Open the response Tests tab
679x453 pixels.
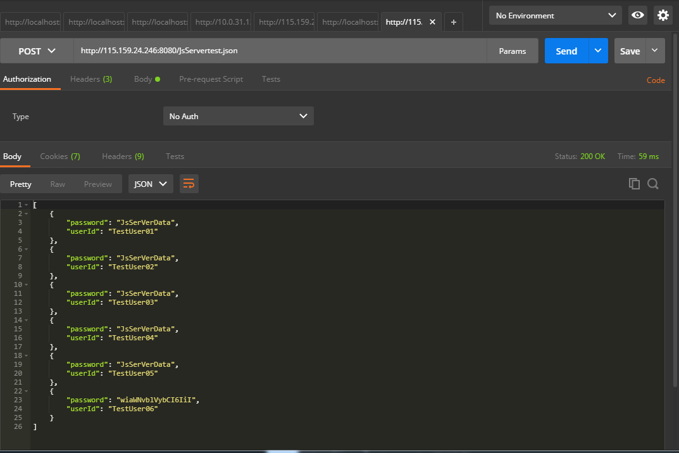tap(175, 156)
